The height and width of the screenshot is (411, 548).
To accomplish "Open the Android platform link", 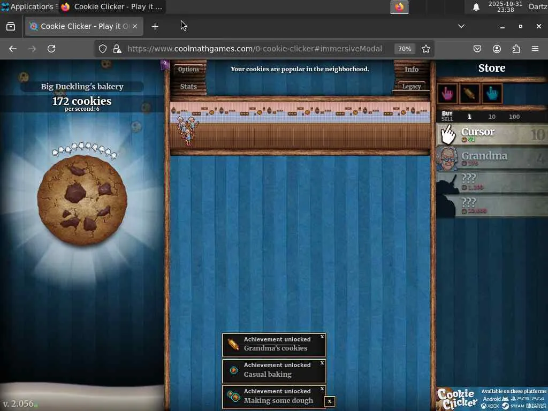I will click(x=495, y=399).
